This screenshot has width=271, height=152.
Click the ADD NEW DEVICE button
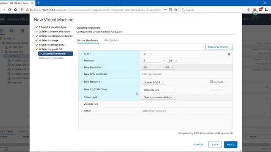pos(219,47)
